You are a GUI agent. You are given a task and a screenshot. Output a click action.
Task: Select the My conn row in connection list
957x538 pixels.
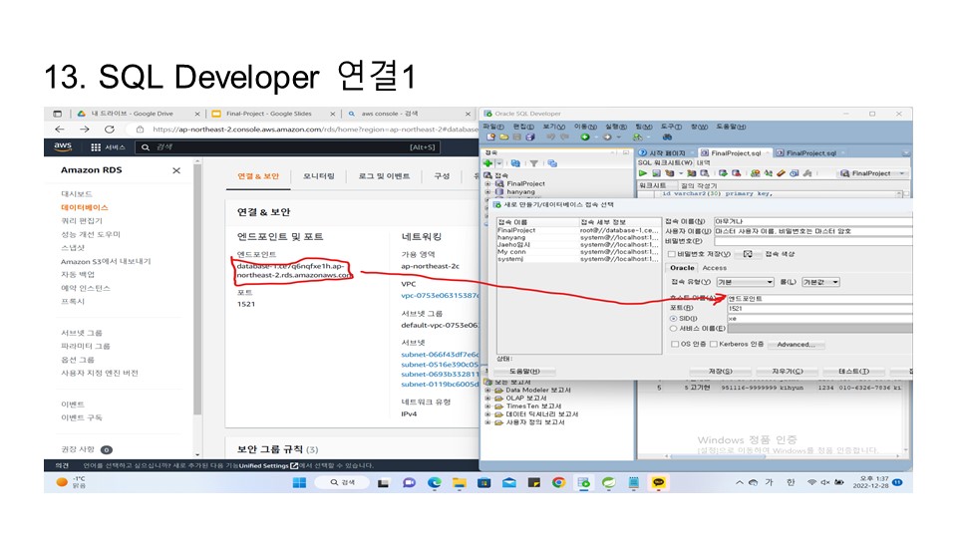tap(578, 251)
